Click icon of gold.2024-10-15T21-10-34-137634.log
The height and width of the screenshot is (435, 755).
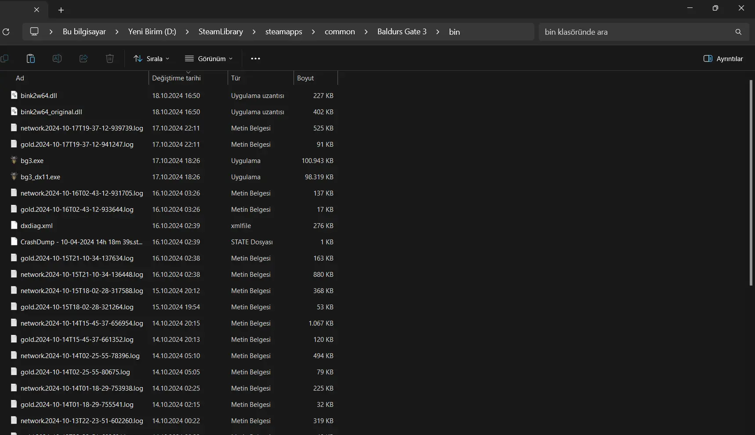point(14,258)
